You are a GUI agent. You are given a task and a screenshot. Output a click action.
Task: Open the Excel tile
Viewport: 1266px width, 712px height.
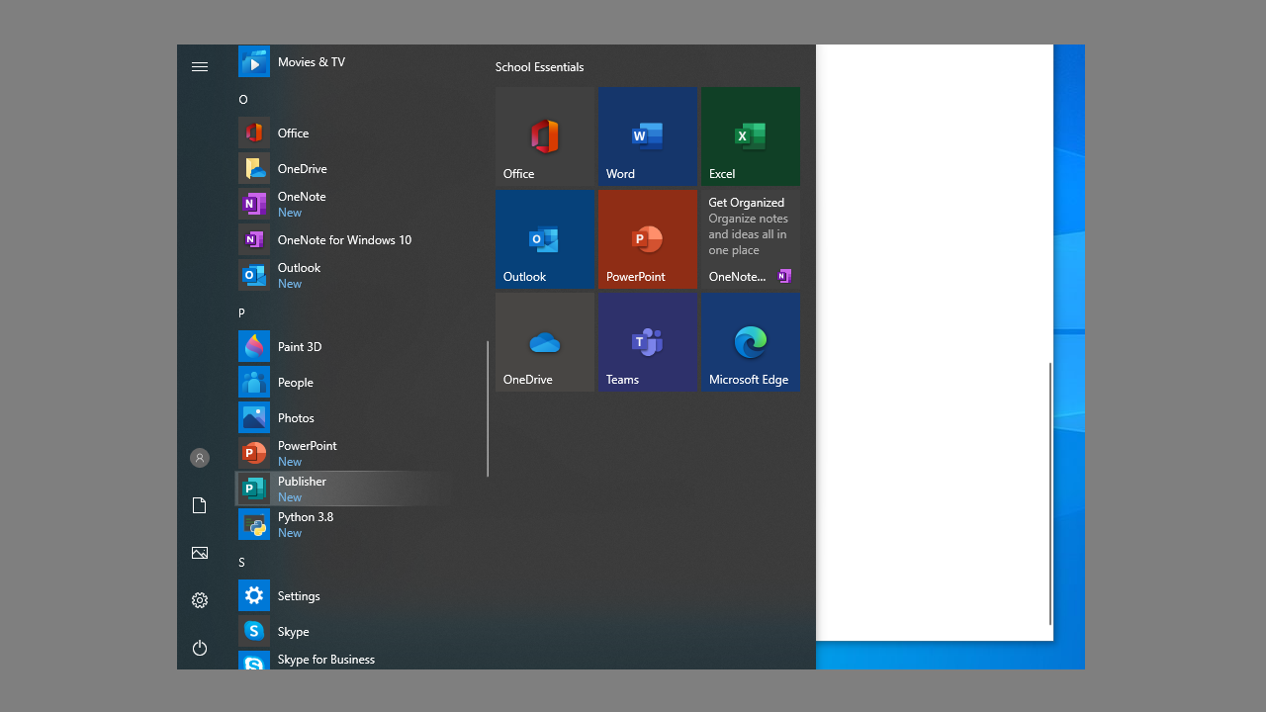[751, 136]
